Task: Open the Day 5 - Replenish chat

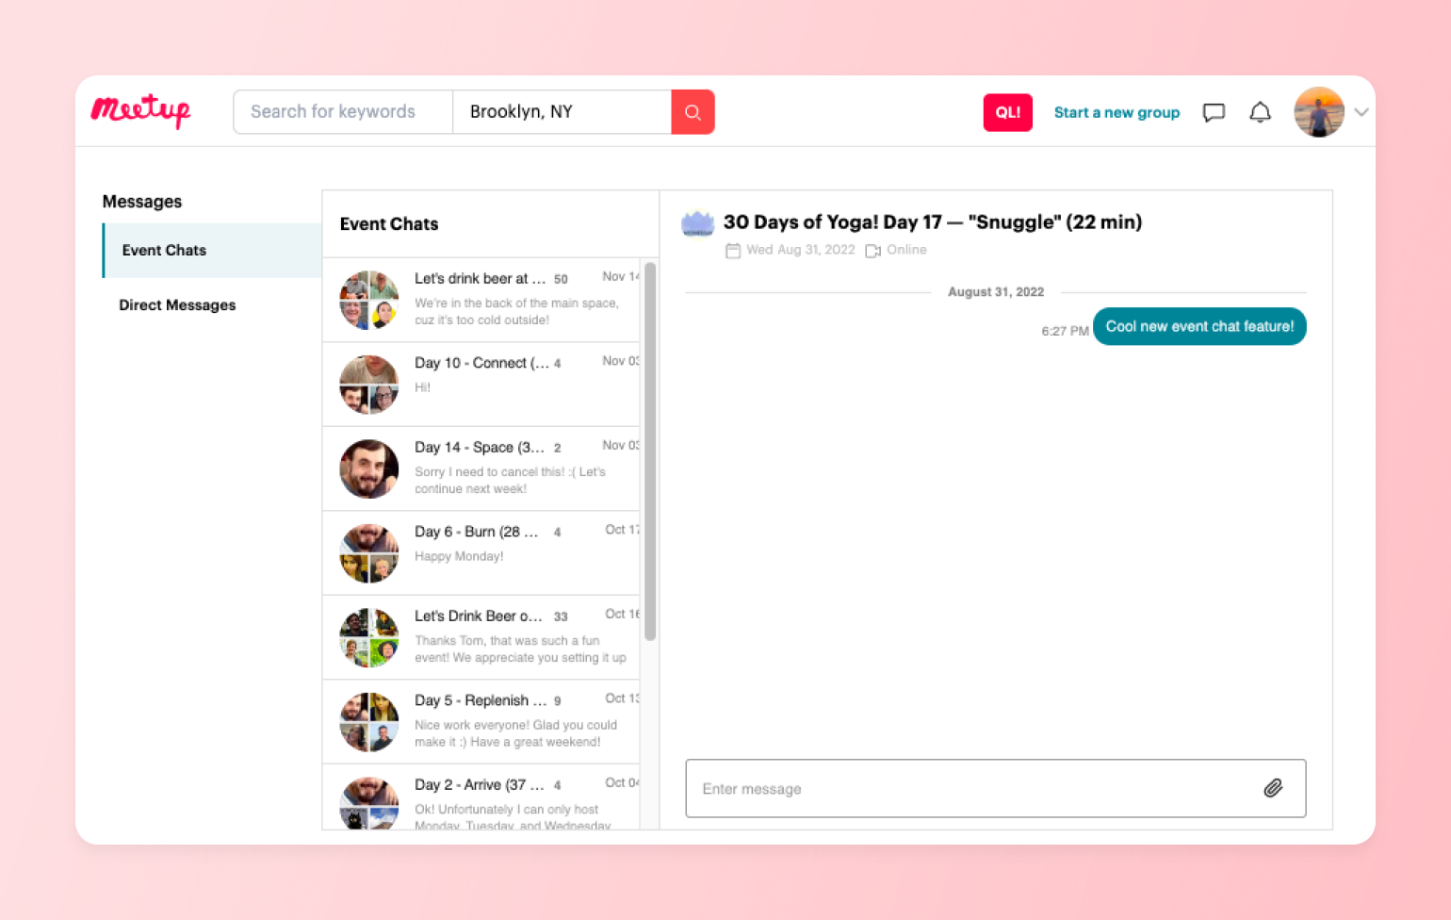Action: (x=481, y=722)
